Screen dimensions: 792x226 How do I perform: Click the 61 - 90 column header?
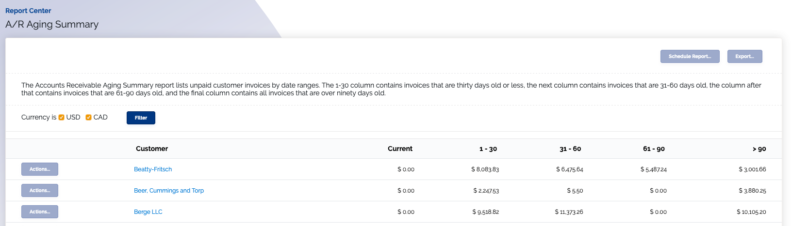click(x=654, y=149)
